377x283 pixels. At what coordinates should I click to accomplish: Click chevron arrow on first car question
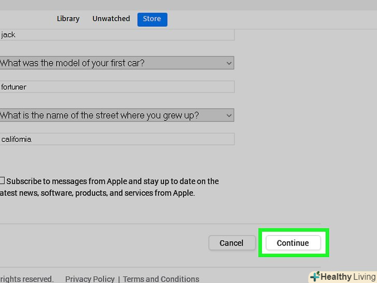(x=229, y=63)
